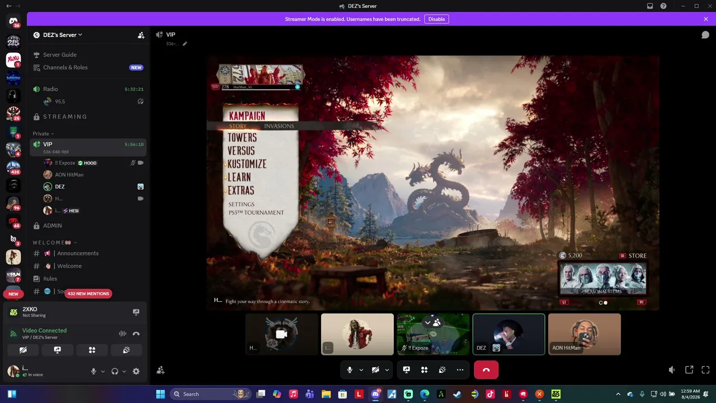Edit the VIP channel status with the pencil icon
The width and height of the screenshot is (716, 403).
coord(185,44)
